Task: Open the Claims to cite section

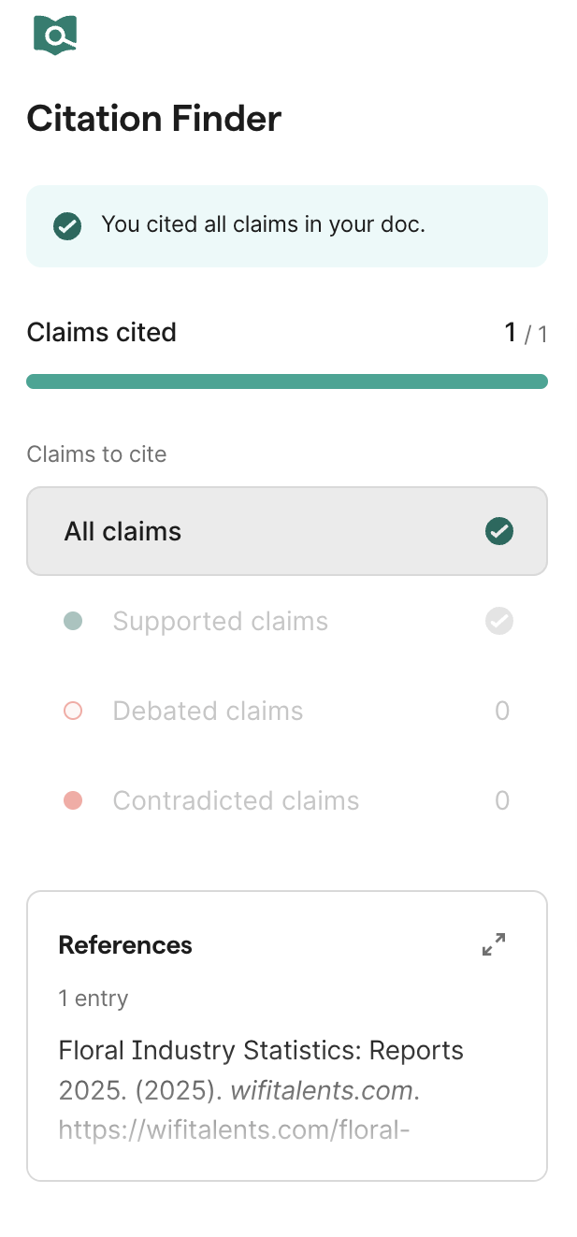Action: point(97,454)
